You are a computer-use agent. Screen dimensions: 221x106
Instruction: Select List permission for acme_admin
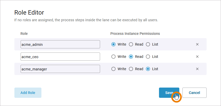[x=148, y=44]
